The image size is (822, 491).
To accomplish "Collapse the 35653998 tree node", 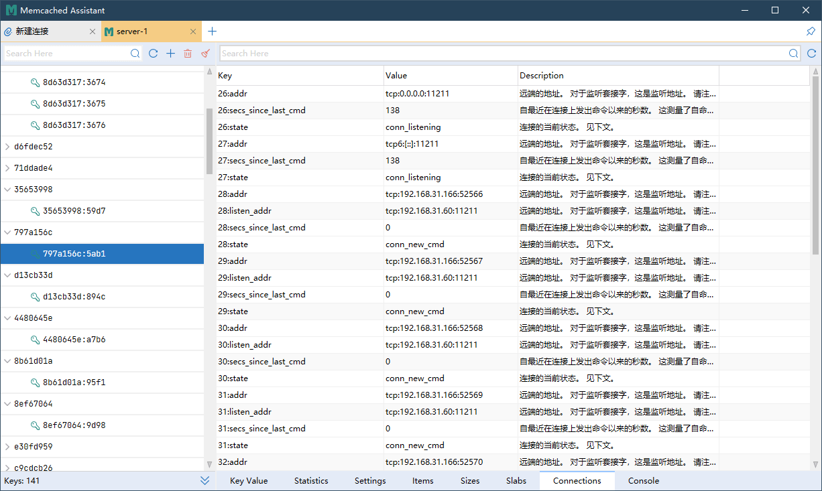I will click(7, 190).
